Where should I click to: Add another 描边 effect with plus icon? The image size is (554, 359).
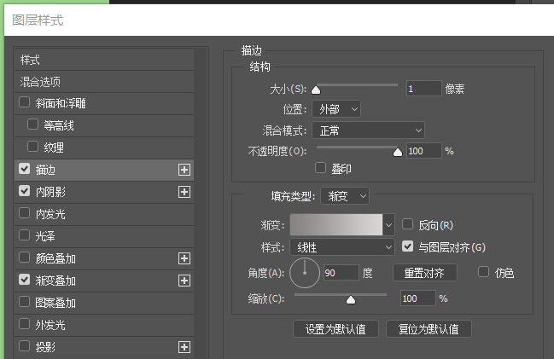(184, 170)
